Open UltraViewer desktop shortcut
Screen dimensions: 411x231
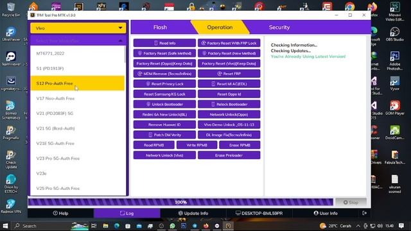[11, 34]
